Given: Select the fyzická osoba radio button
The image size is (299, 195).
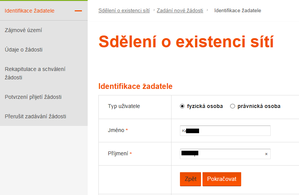Looking at the screenshot, I should [x=182, y=106].
